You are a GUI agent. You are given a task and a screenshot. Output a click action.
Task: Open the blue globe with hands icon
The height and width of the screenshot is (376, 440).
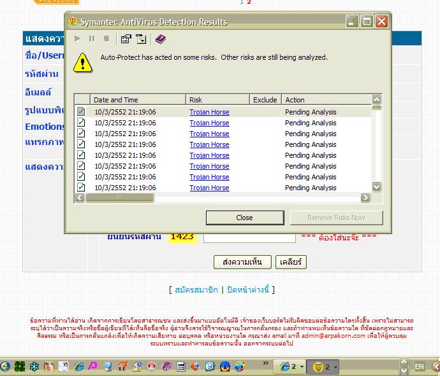(225, 366)
